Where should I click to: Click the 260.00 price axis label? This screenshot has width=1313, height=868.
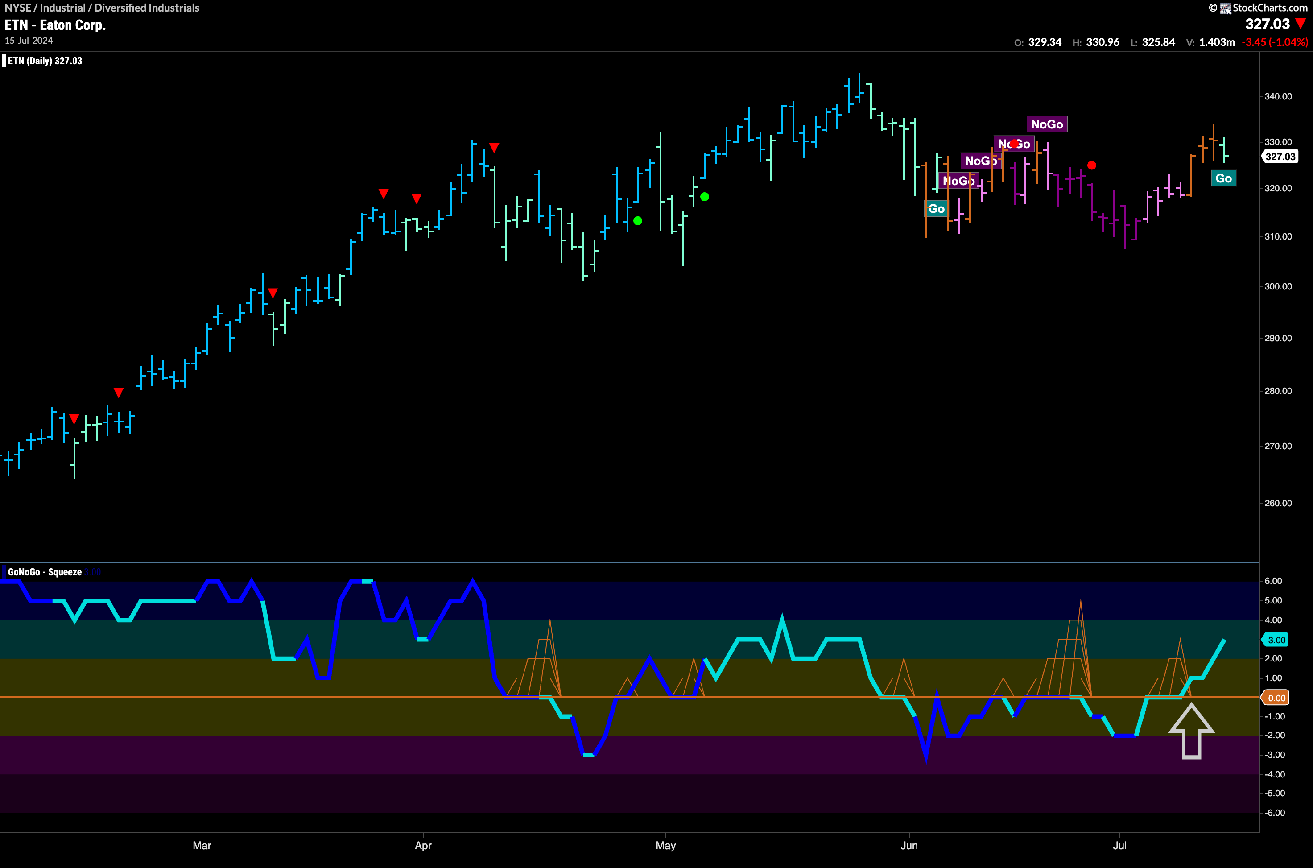(1278, 503)
